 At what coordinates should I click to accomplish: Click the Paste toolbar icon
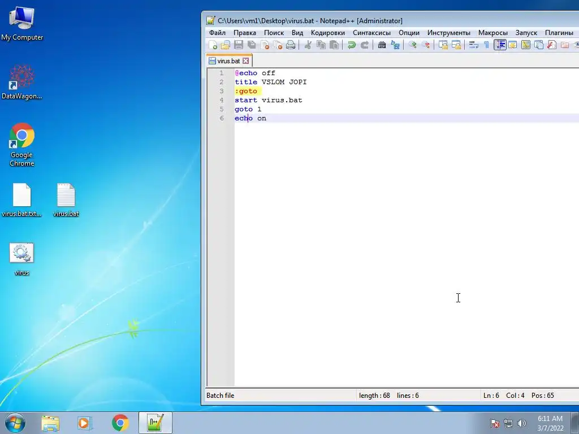(x=334, y=45)
